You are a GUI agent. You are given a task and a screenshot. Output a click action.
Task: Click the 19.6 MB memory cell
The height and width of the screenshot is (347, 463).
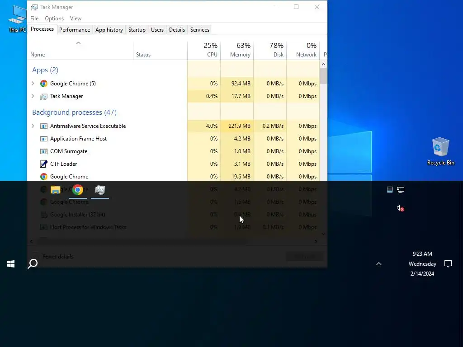[237, 177]
